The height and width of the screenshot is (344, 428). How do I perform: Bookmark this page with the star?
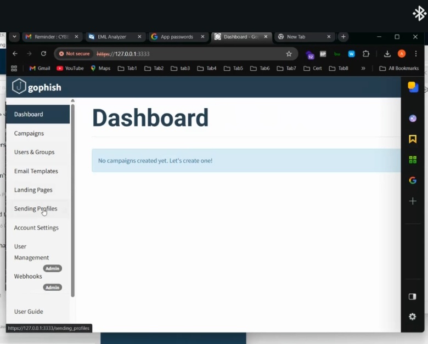pyautogui.click(x=289, y=54)
